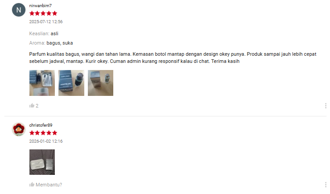Click thumbs-up icon beside Membantu?
The image size is (330, 194).
32,185
